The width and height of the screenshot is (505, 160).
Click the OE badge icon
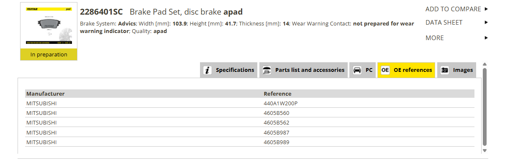pos(385,70)
